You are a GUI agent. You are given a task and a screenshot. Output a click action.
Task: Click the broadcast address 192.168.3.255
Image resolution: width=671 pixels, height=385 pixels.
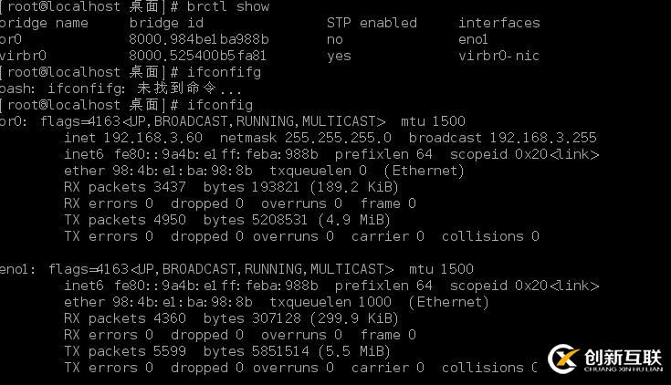point(542,138)
